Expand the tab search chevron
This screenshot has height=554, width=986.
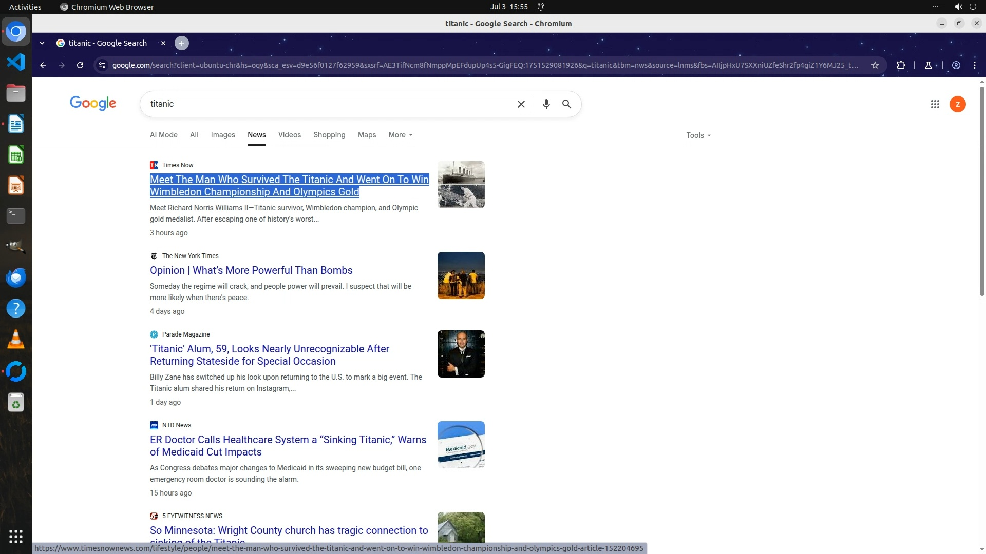click(x=42, y=43)
